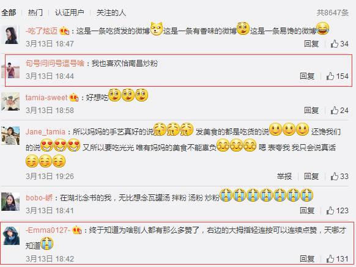Open the 关注的人 tab
The image size is (356, 267).
[x=111, y=12]
